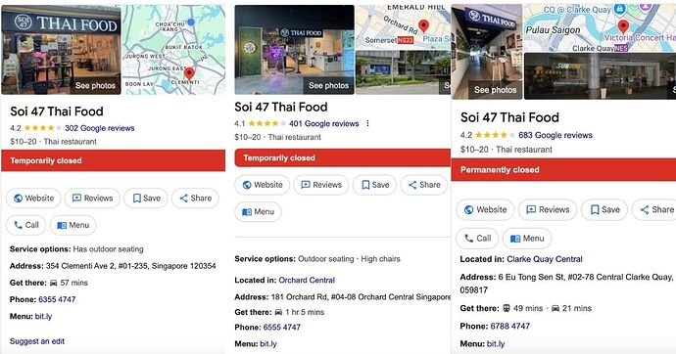Click phone number 6788 4747
The height and width of the screenshot is (354, 676).
coord(510,326)
